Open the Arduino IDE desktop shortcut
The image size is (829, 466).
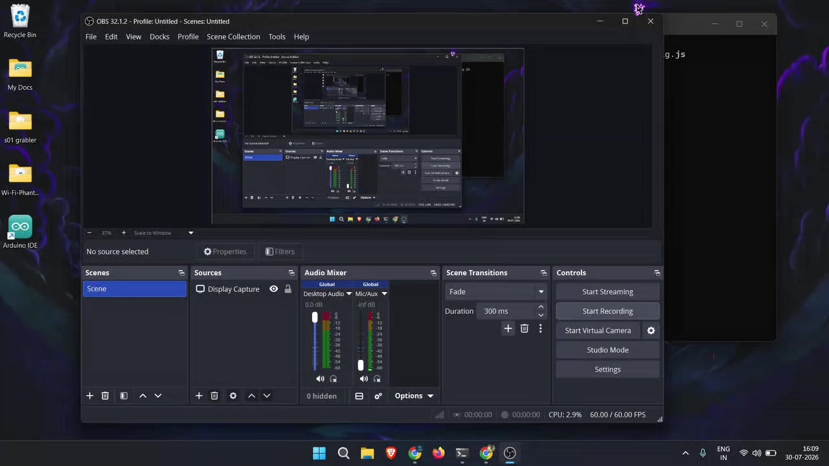(x=20, y=232)
